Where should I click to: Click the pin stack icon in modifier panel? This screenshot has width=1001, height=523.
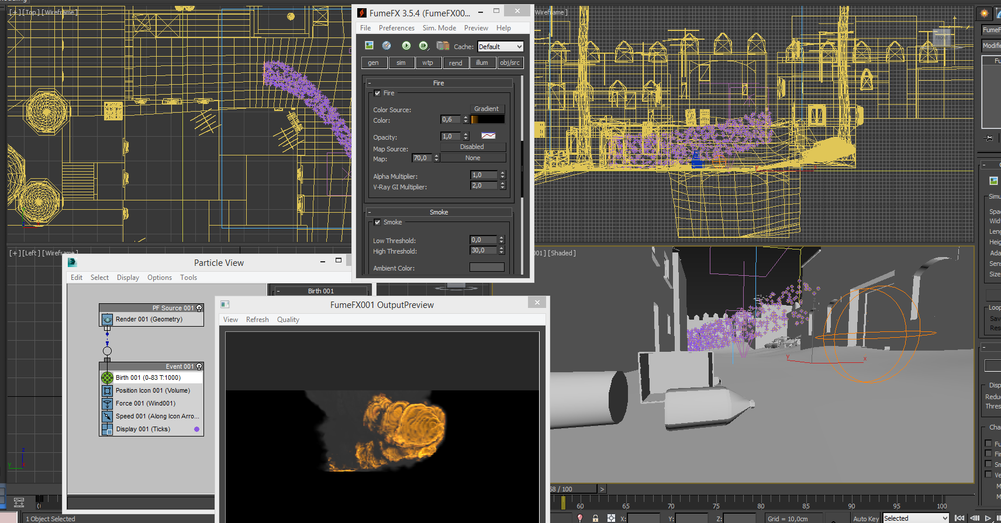pos(989,138)
